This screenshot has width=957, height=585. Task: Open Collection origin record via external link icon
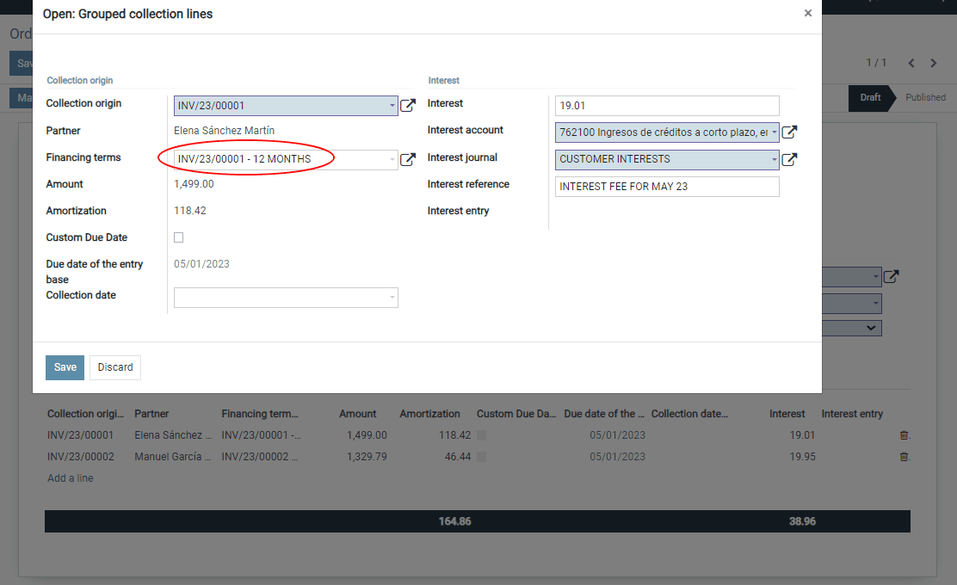407,106
